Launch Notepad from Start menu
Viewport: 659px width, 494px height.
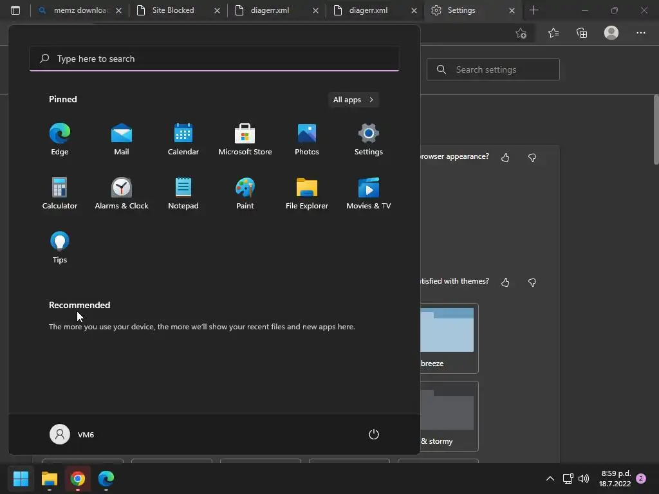click(x=183, y=193)
